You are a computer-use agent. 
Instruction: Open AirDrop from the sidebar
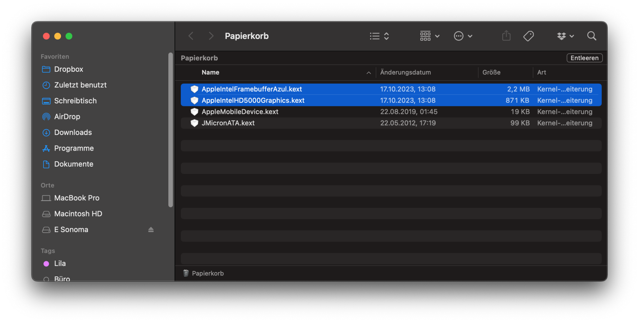[x=67, y=117]
